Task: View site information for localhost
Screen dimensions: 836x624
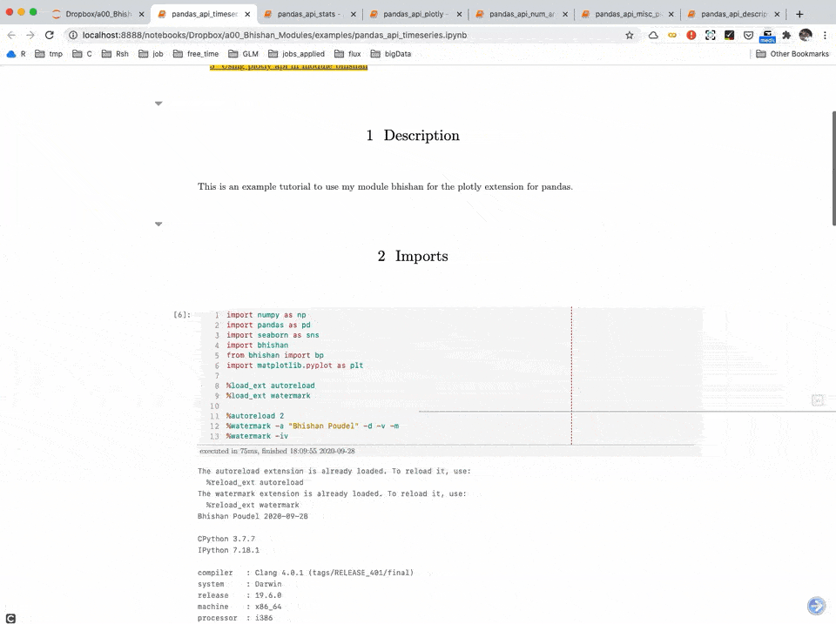Action: tap(73, 35)
